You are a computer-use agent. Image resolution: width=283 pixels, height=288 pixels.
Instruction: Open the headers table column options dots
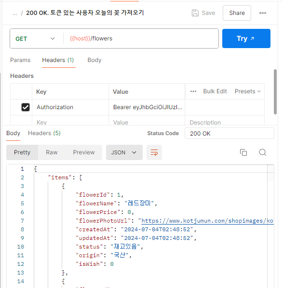pos(193,91)
